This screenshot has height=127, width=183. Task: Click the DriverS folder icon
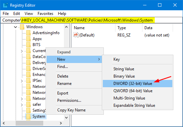28,69
